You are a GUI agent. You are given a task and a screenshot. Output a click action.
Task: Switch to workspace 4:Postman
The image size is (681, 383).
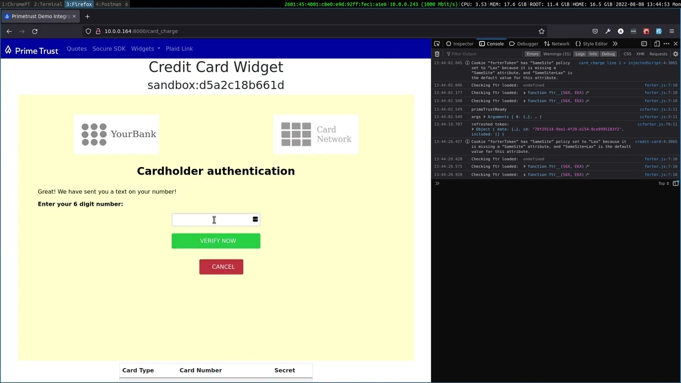108,4
